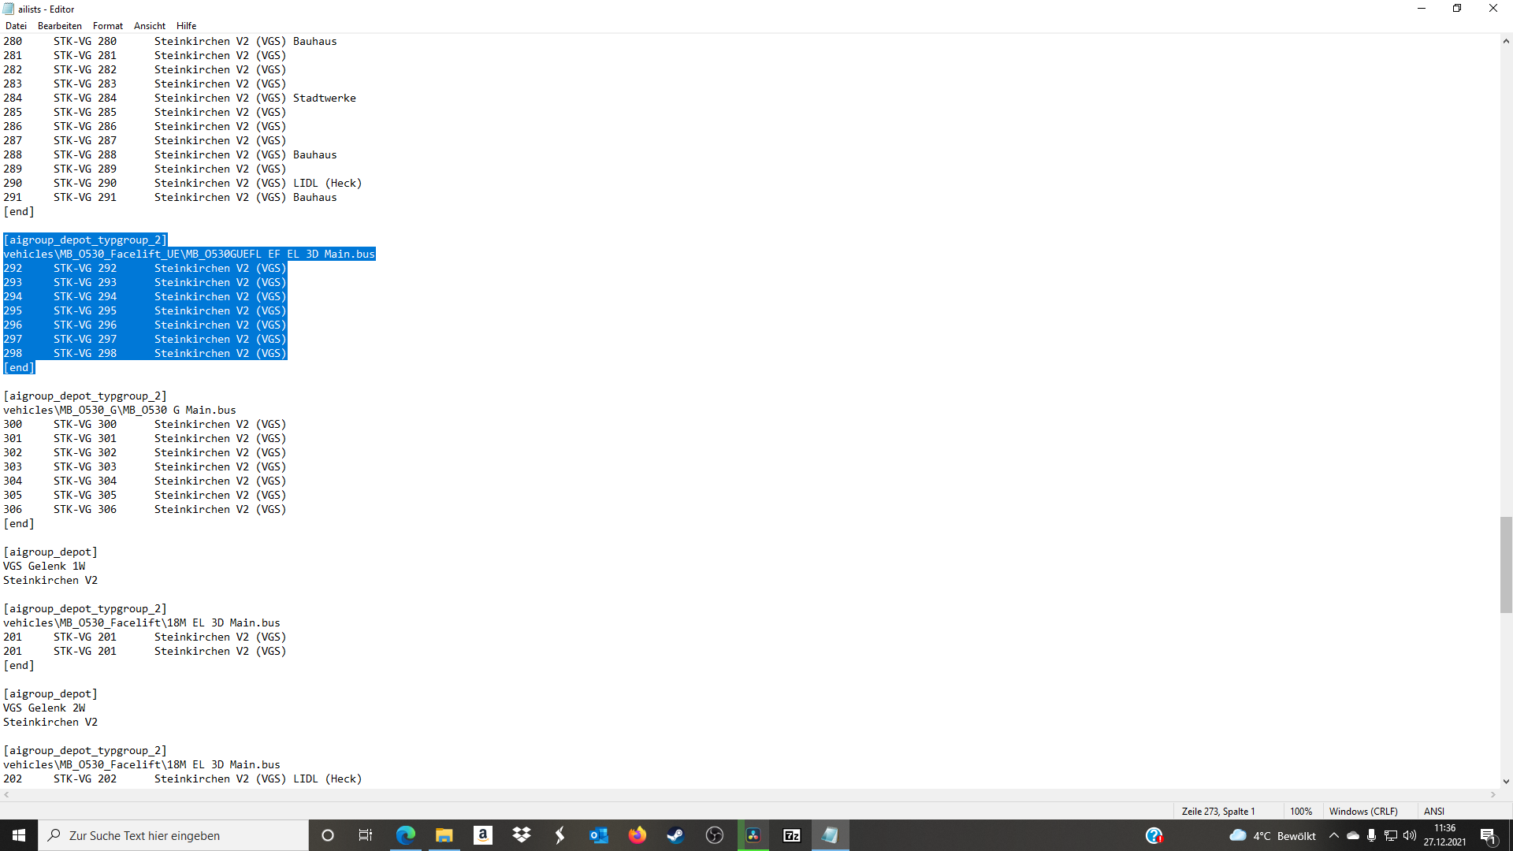Open 7-Zip from the taskbar
The image size is (1513, 851).
[792, 835]
